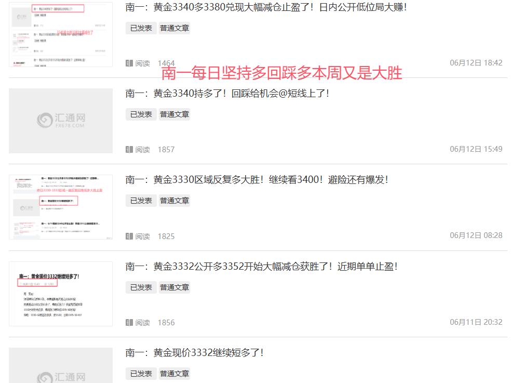The image size is (524, 383).
Task: Click the timestamp 06月12日 08:28
Action: (x=476, y=235)
